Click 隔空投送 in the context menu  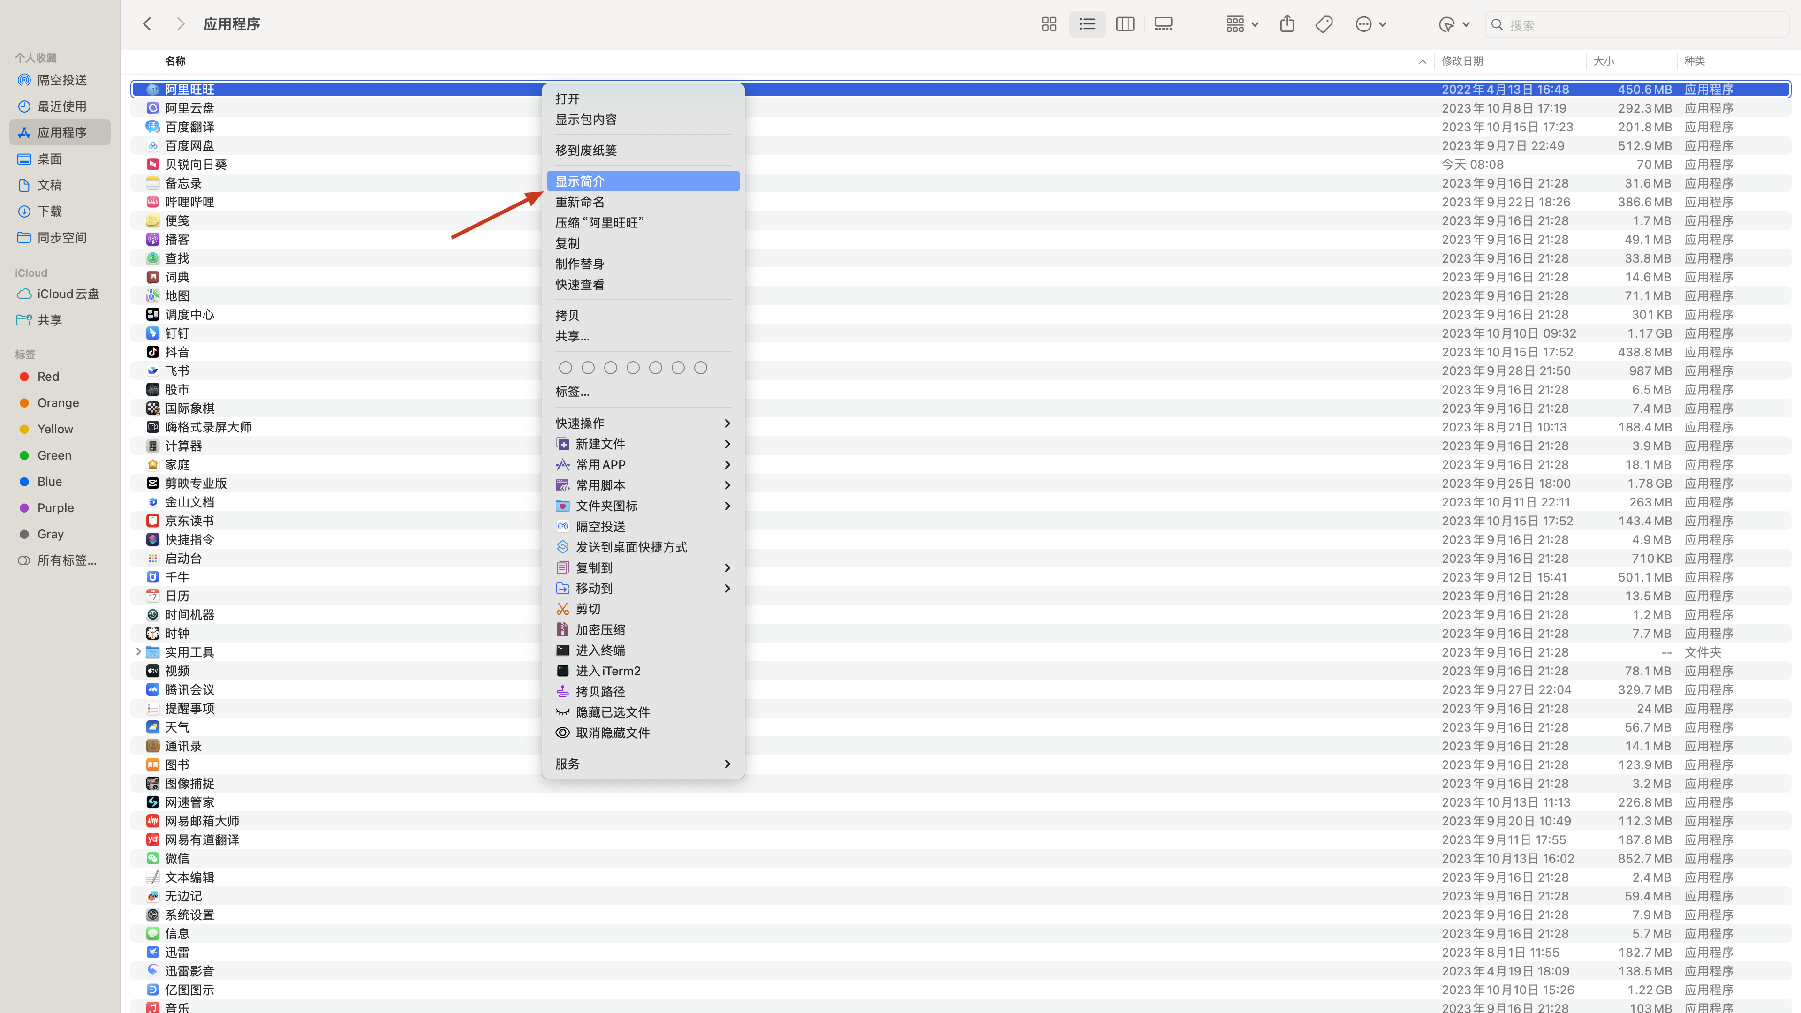pos(643,526)
